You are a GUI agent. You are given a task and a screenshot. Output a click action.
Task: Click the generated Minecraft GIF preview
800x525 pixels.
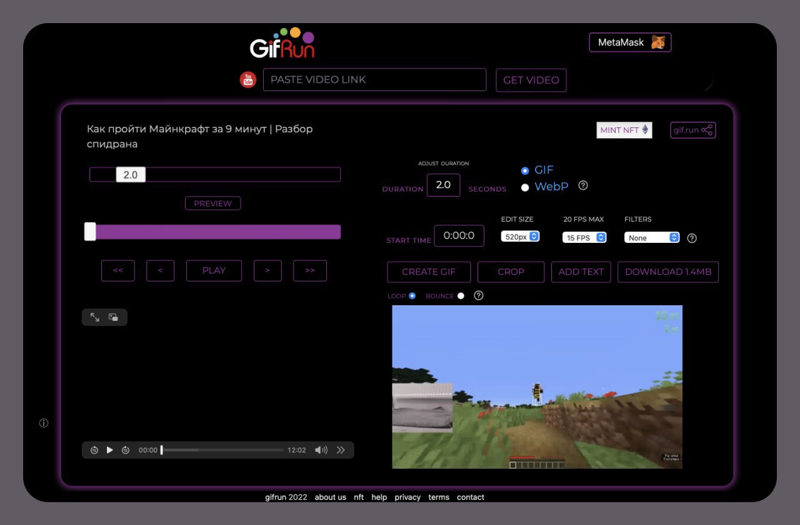537,387
